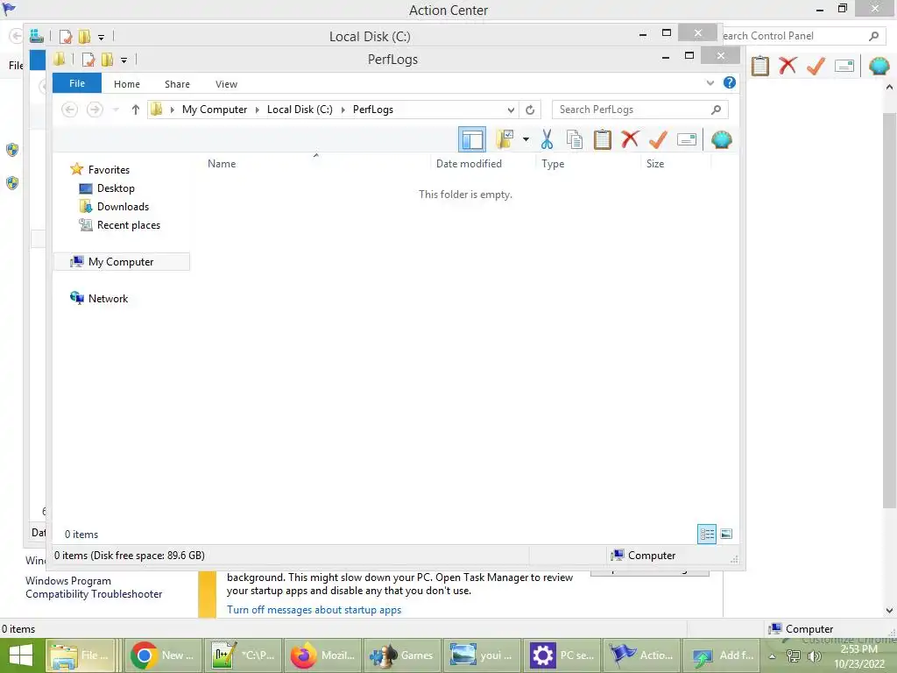Toggle the preview pane button in PerfLogs toolbar
Image resolution: width=897 pixels, height=673 pixels.
(472, 139)
